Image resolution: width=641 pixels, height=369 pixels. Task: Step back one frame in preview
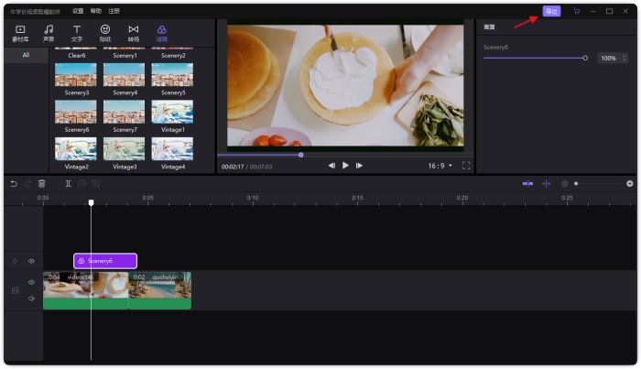point(331,166)
